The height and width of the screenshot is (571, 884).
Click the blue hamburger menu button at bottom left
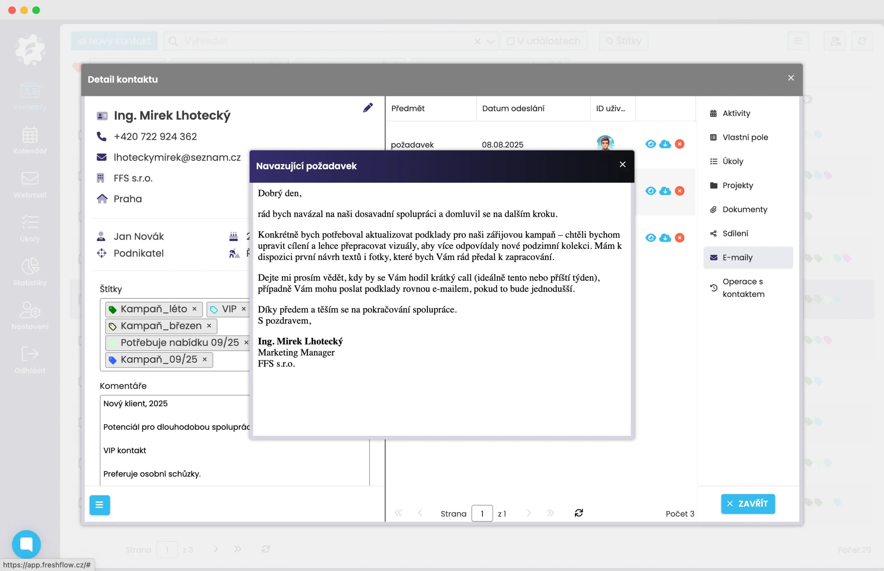coord(99,505)
